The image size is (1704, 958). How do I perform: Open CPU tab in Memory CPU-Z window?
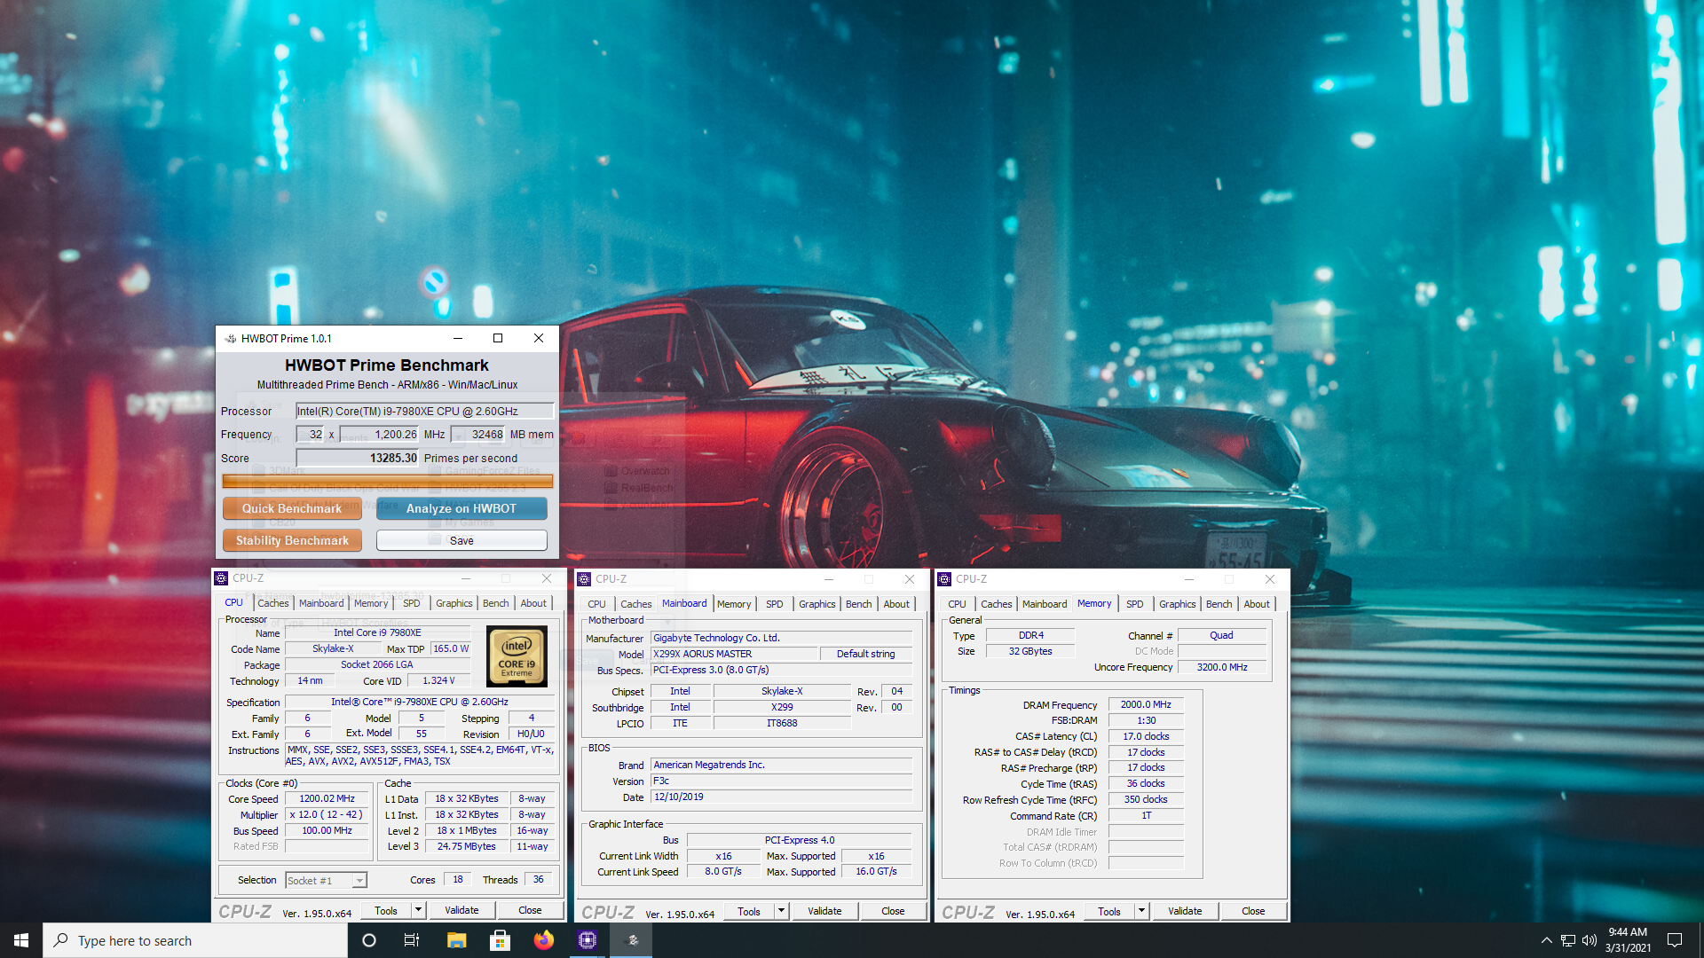(x=957, y=604)
